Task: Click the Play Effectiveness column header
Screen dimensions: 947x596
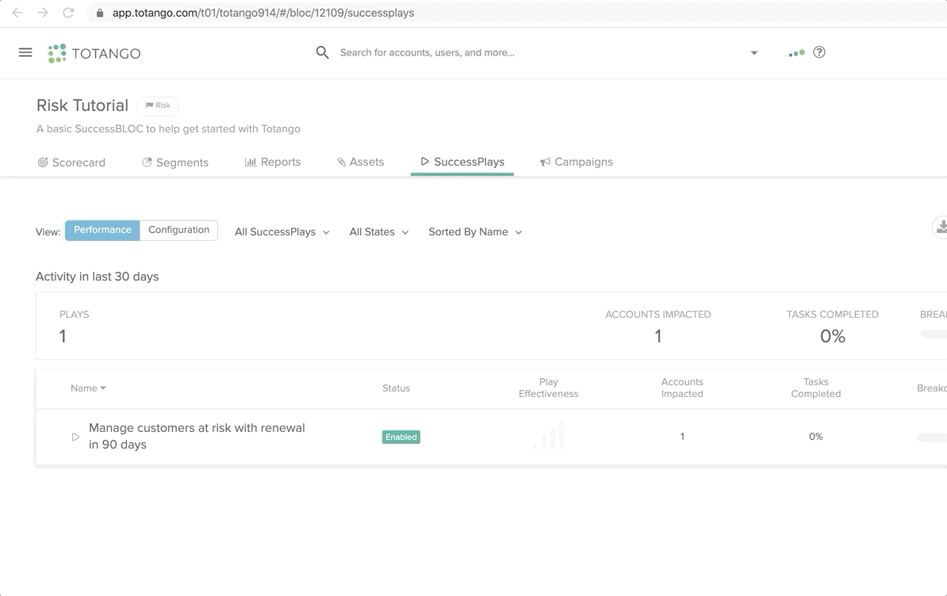Action: click(548, 388)
